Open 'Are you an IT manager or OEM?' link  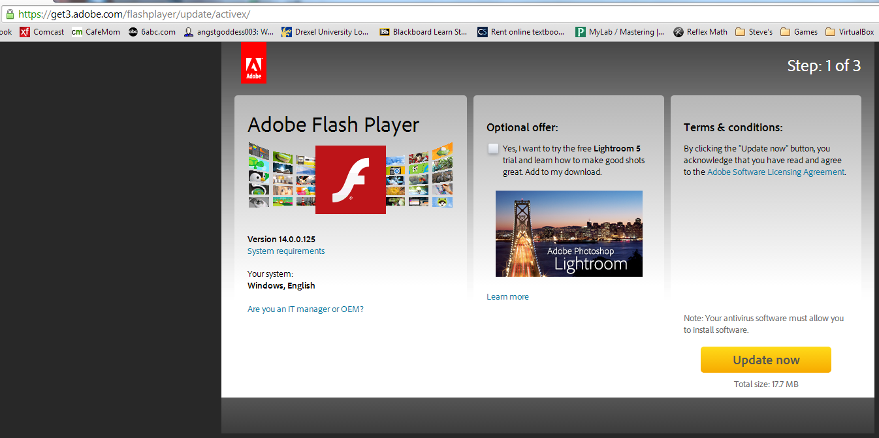click(306, 309)
